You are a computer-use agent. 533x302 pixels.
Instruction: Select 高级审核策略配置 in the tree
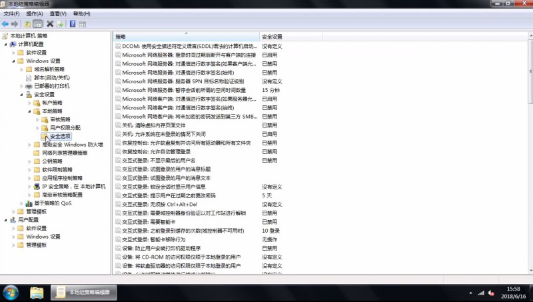(x=62, y=195)
